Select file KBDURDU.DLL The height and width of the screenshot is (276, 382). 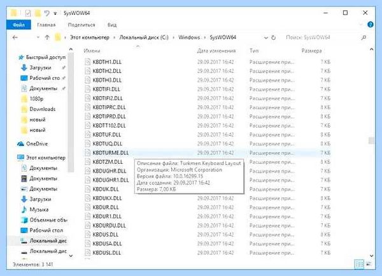click(109, 225)
